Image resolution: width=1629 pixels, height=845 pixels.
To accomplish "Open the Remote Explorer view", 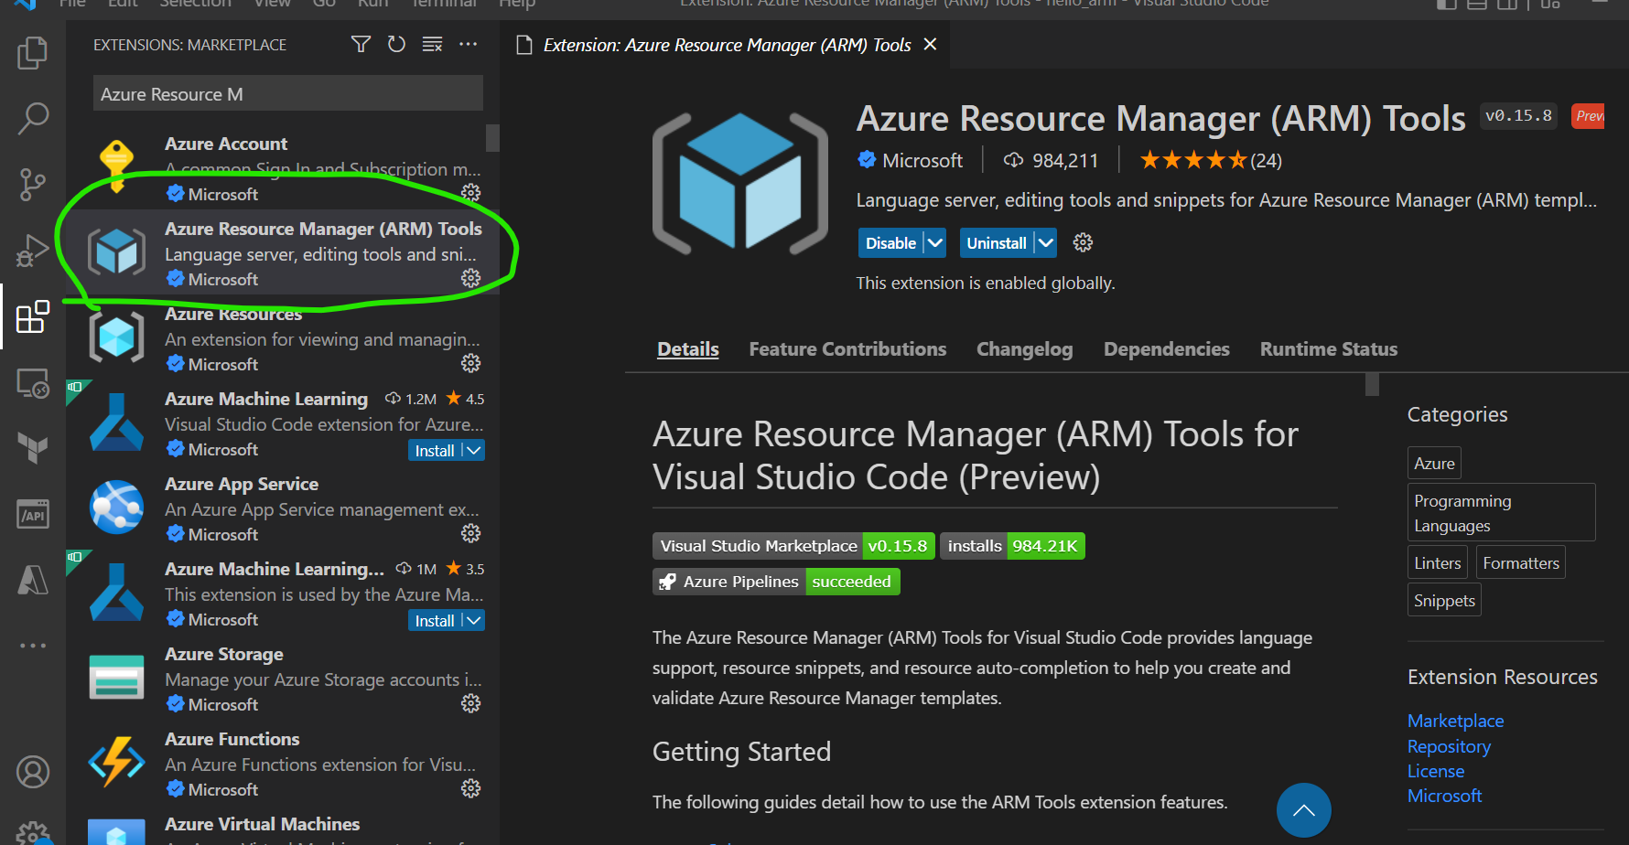I will [x=33, y=383].
